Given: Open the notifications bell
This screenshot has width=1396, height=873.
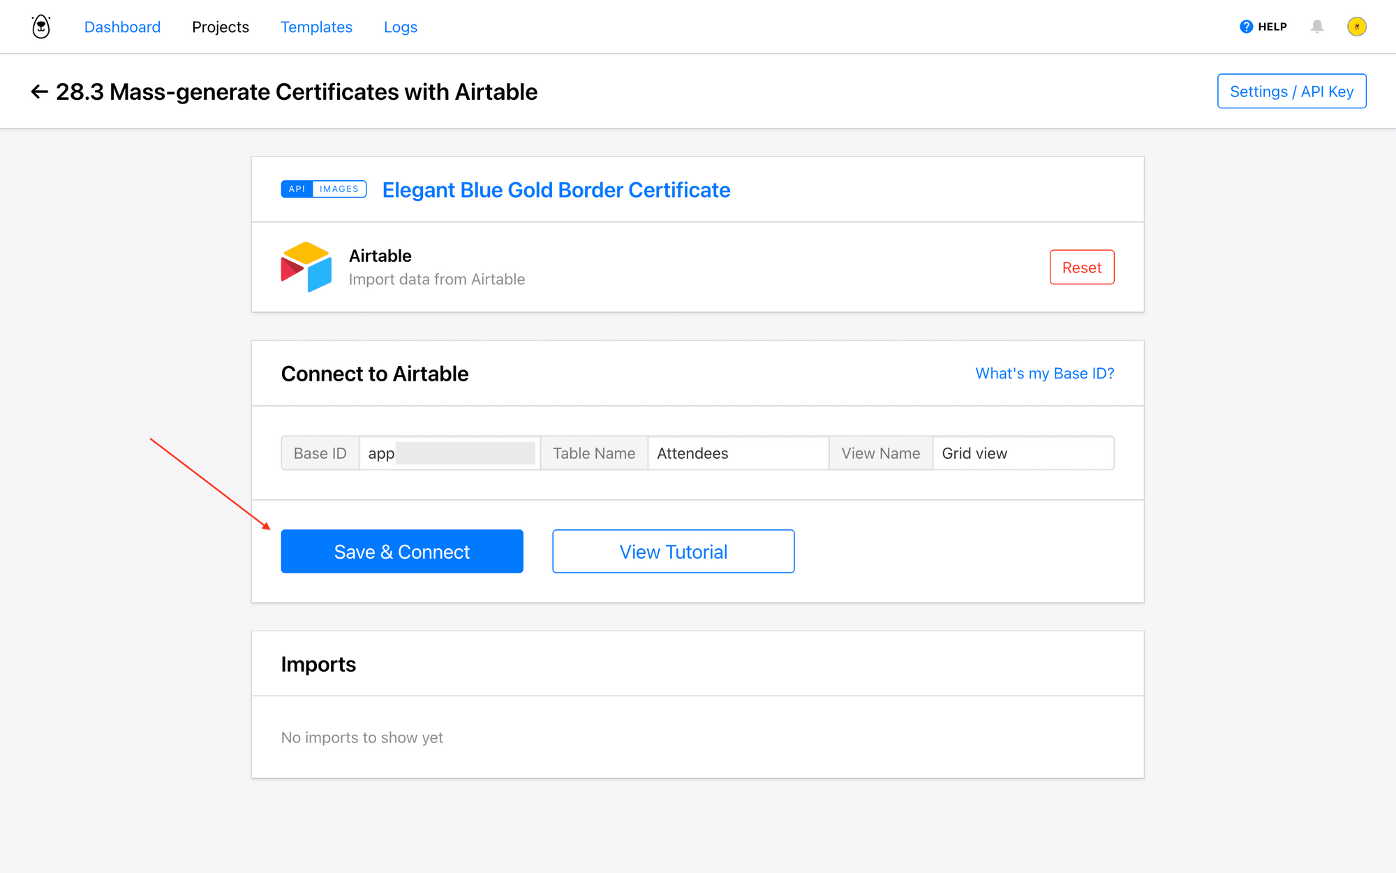Looking at the screenshot, I should [1317, 27].
